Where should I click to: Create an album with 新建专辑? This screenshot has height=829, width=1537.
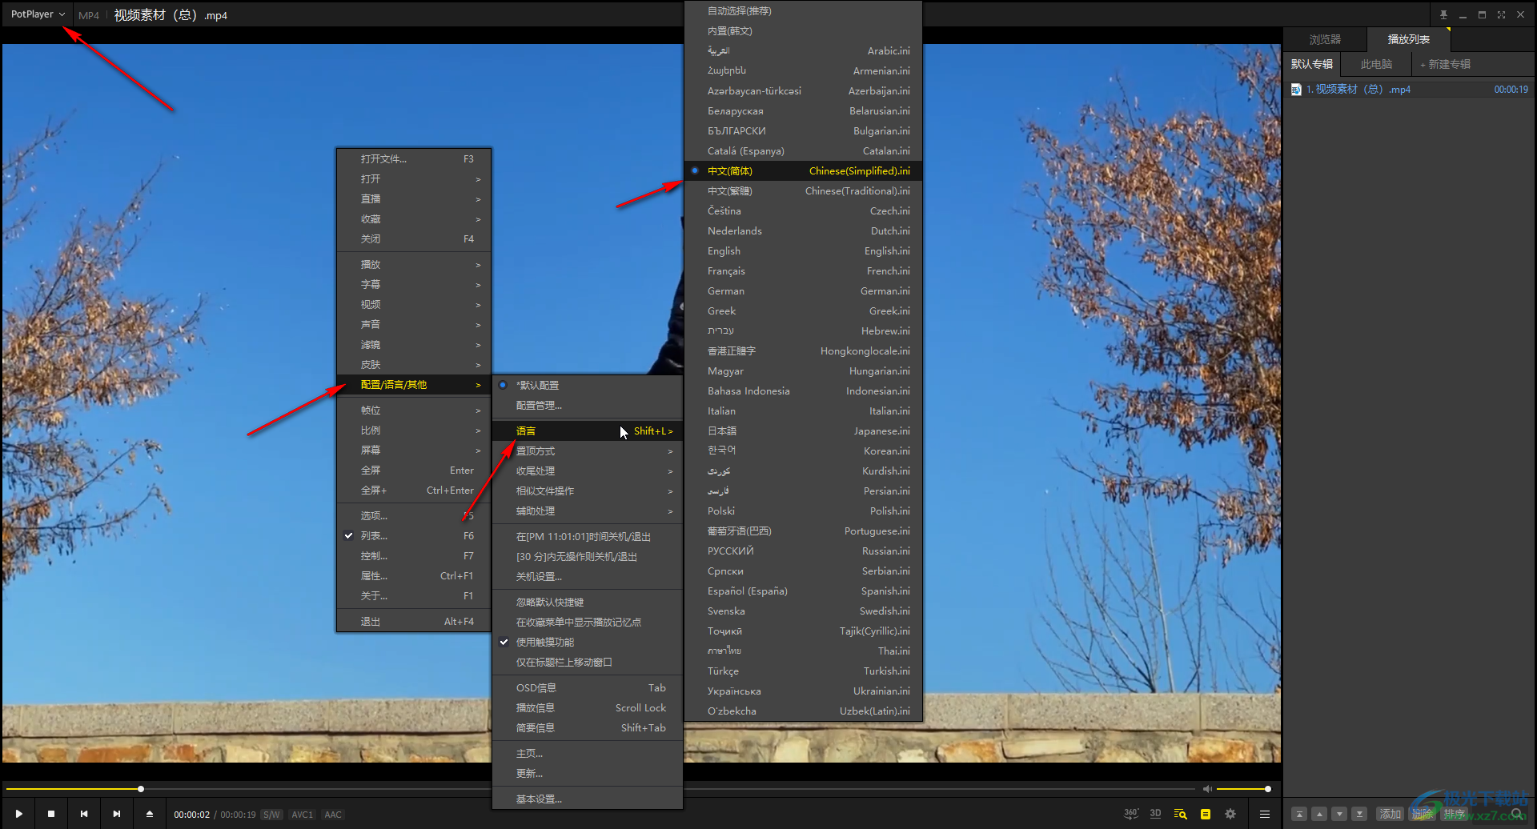(x=1445, y=64)
